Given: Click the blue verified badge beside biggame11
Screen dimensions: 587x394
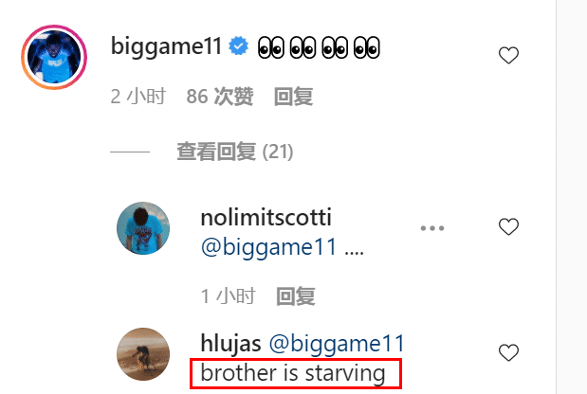Looking at the screenshot, I should coord(238,46).
